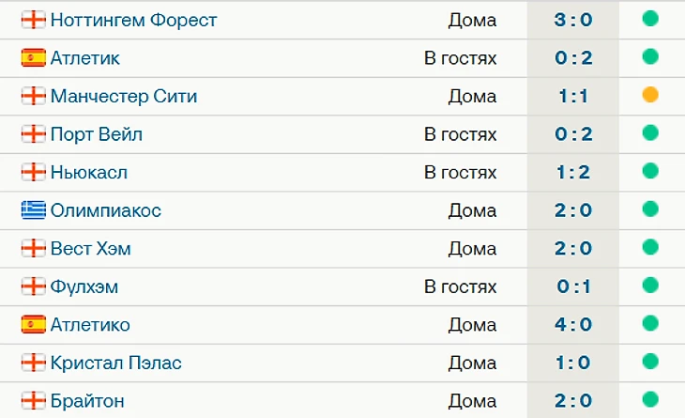Screen dimensions: 685x418
Task: Open the Кристал Пэлас team link
Action: point(115,363)
